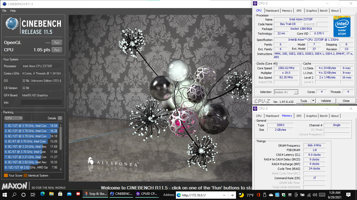Click the Info text field
357x200 pixels.
pyautogui.click(x=42, y=103)
